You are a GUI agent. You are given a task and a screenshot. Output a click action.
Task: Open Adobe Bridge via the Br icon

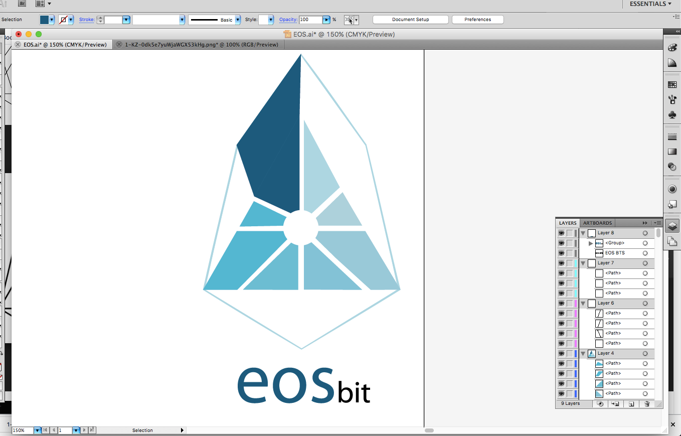pos(22,4)
